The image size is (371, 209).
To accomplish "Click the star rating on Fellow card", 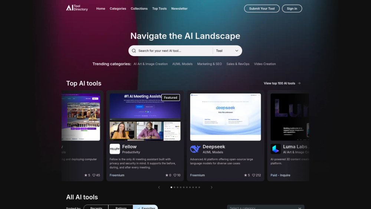I will coord(168,175).
